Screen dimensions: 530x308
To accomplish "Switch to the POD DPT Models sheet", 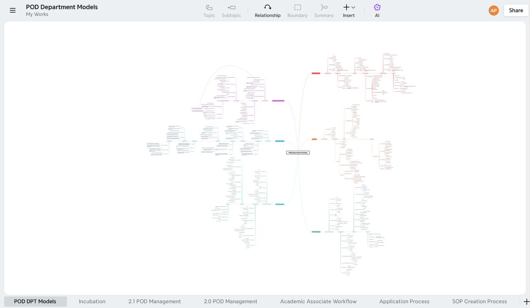I will 35,301.
